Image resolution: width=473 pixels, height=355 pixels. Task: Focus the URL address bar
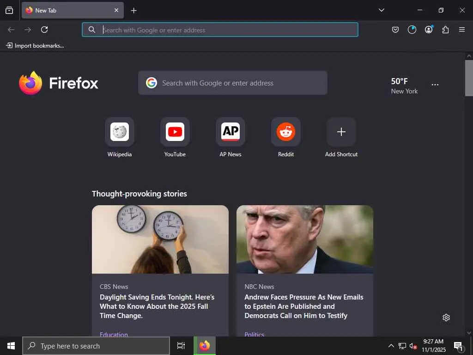tap(220, 30)
